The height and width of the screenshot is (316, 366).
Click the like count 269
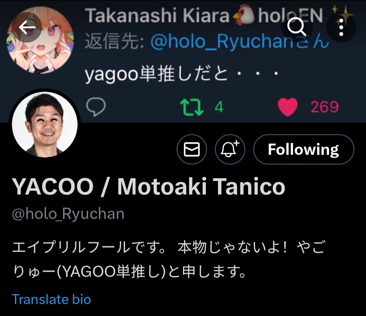(324, 107)
